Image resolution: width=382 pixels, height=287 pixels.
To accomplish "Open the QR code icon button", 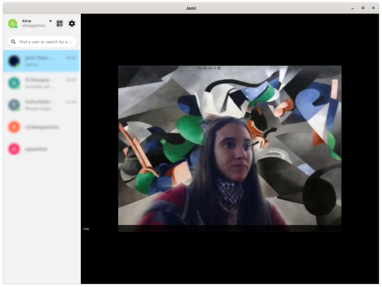I will click(60, 24).
